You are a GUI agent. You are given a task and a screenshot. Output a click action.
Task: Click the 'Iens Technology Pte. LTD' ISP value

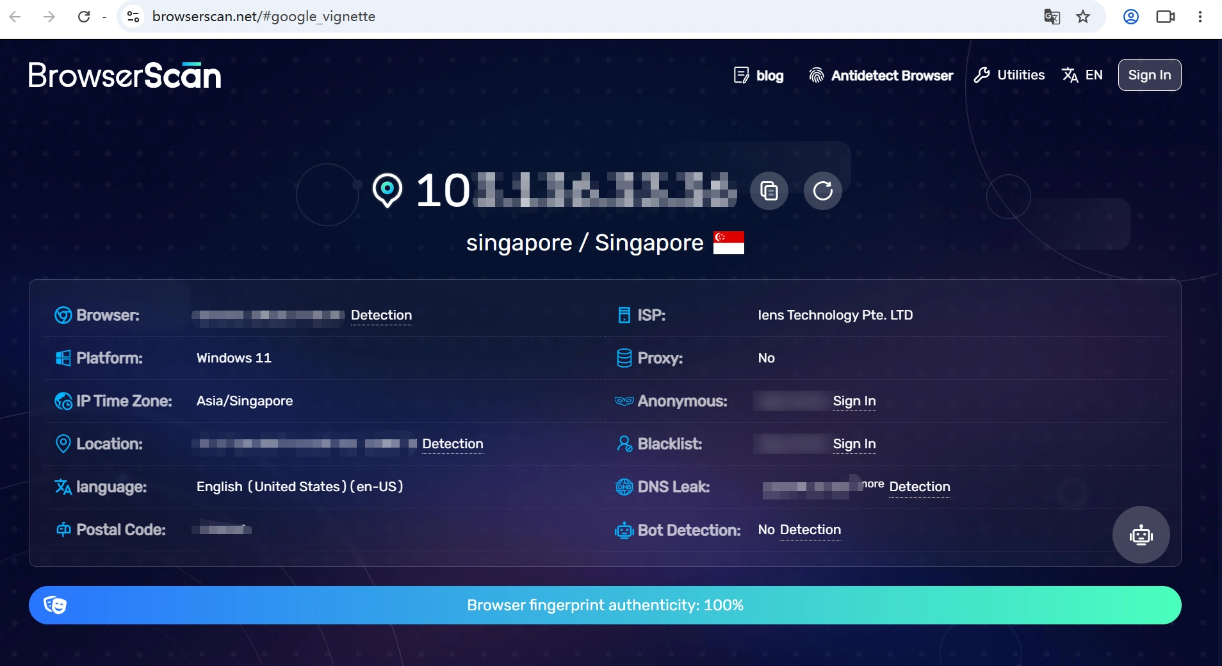835,315
